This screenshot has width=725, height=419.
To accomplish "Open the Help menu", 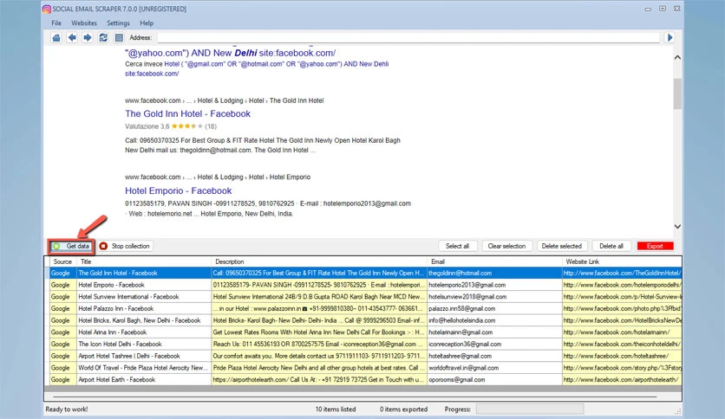I will [x=147, y=23].
